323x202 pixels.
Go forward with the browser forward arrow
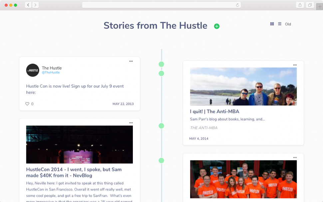(x=35, y=5)
